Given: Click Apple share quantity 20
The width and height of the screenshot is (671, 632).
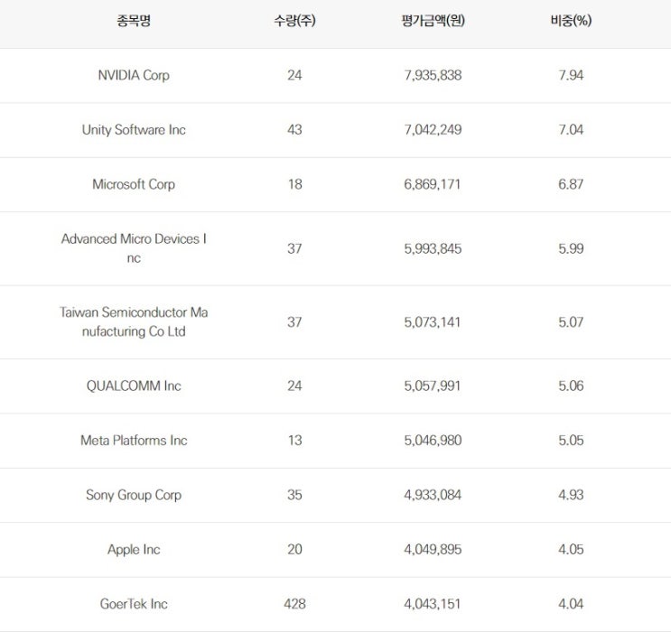Looking at the screenshot, I should click(x=294, y=550).
